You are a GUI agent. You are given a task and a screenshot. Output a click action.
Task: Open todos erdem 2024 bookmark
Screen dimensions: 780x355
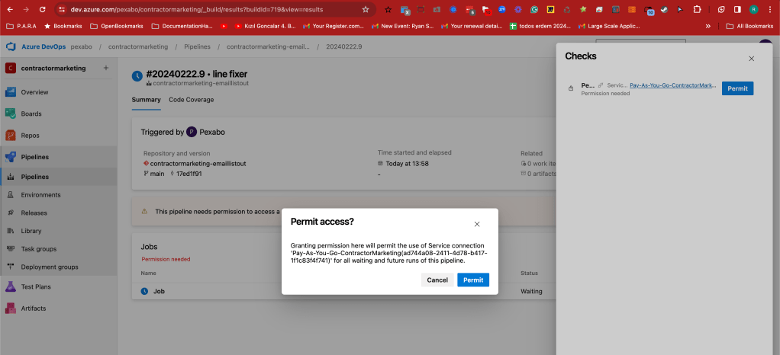(x=540, y=26)
